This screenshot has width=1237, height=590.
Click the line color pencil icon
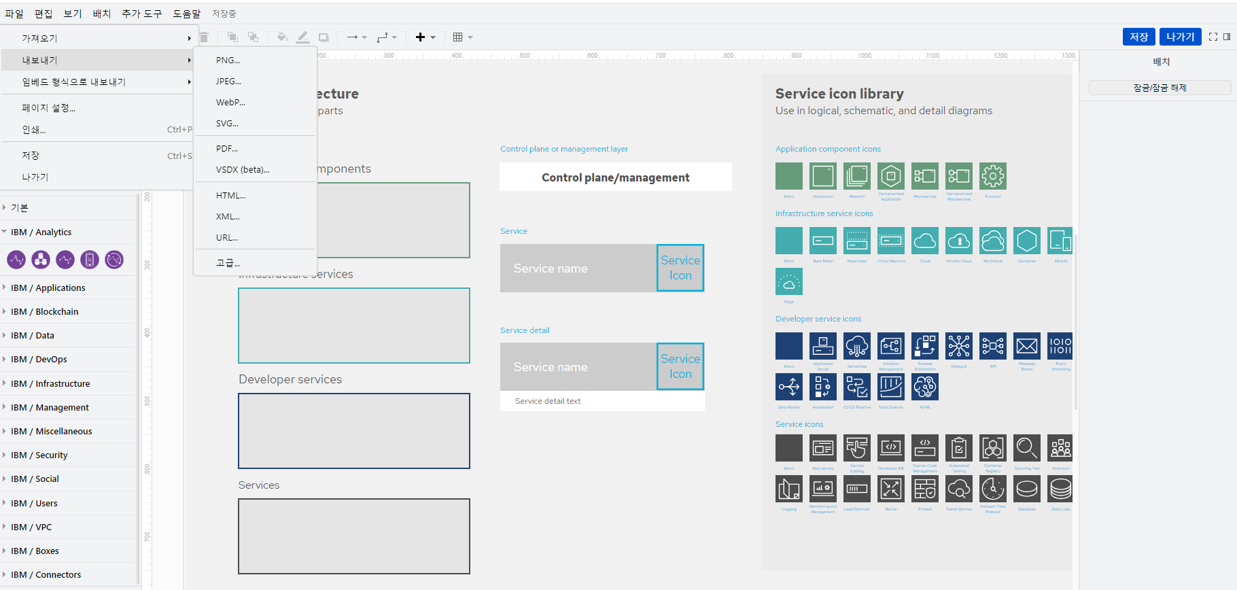click(303, 37)
